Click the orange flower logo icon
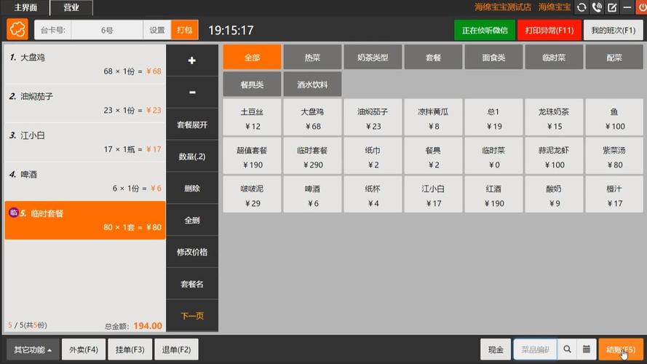Viewport: 647px width, 364px height. tap(17, 30)
